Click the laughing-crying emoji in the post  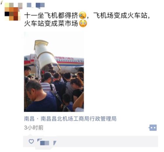click(83, 15)
